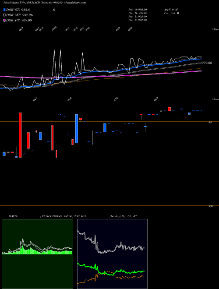Image resolution: width=219 pixels, height=289 pixels.
Task: Click the tall blue candlestick in the candle chart
Action: pos(77,129)
